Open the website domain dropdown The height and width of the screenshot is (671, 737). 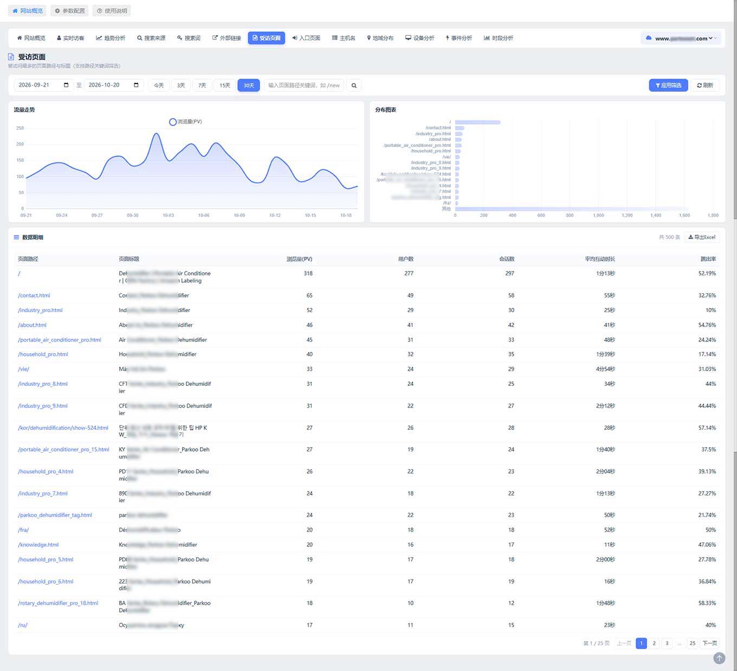(x=681, y=38)
